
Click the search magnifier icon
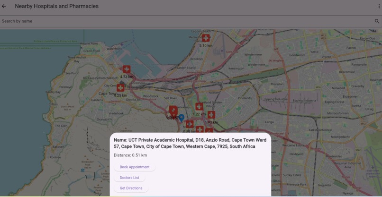click(x=377, y=21)
